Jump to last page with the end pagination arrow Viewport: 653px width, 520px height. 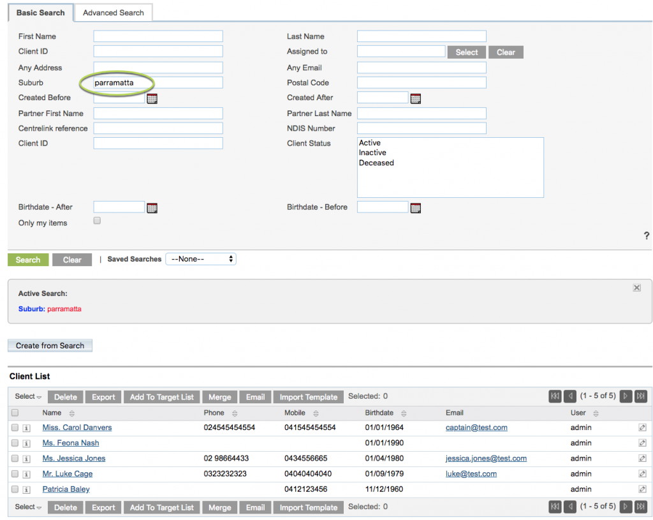pyautogui.click(x=641, y=396)
